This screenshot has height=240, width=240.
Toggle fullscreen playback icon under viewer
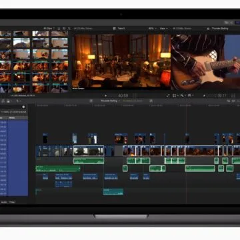coord(168,95)
